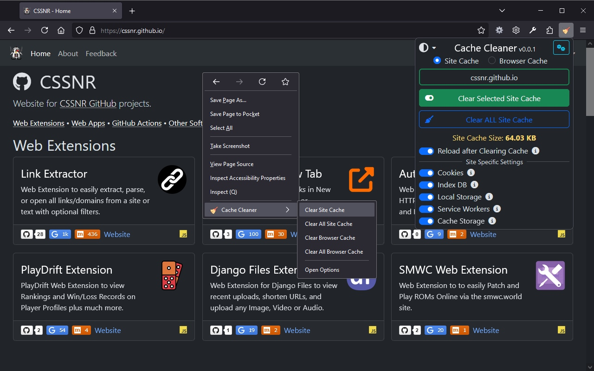Open a new tab with the plus button

(132, 11)
